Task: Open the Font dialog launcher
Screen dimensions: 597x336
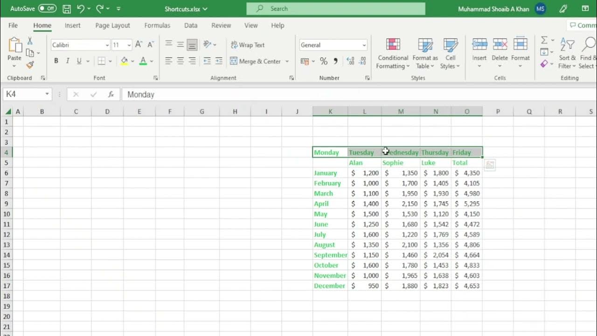Action: click(x=156, y=78)
